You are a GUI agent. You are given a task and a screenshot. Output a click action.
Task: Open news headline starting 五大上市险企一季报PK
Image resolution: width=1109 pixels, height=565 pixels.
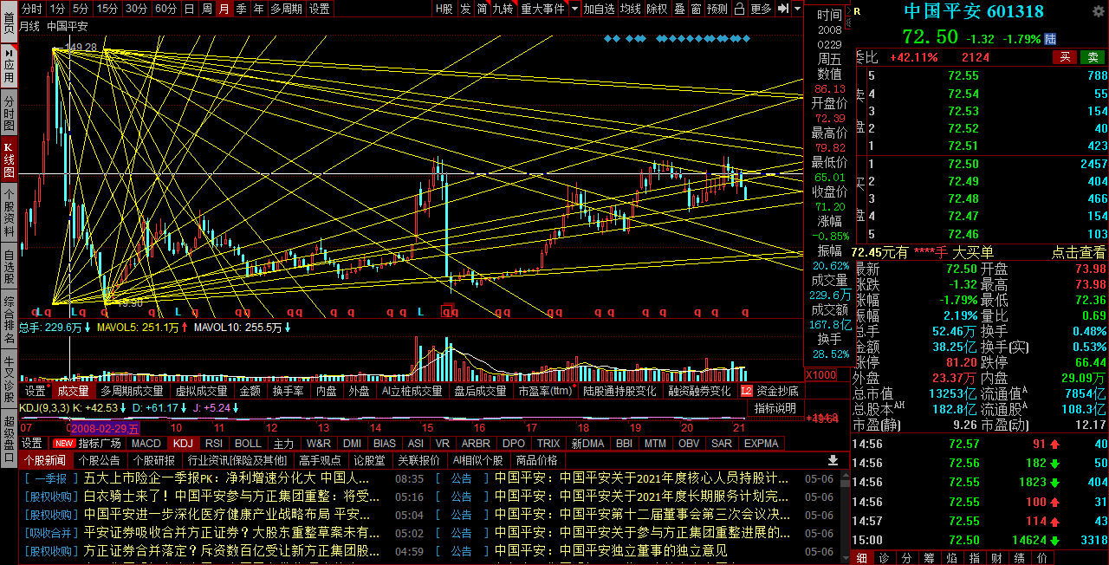(227, 477)
